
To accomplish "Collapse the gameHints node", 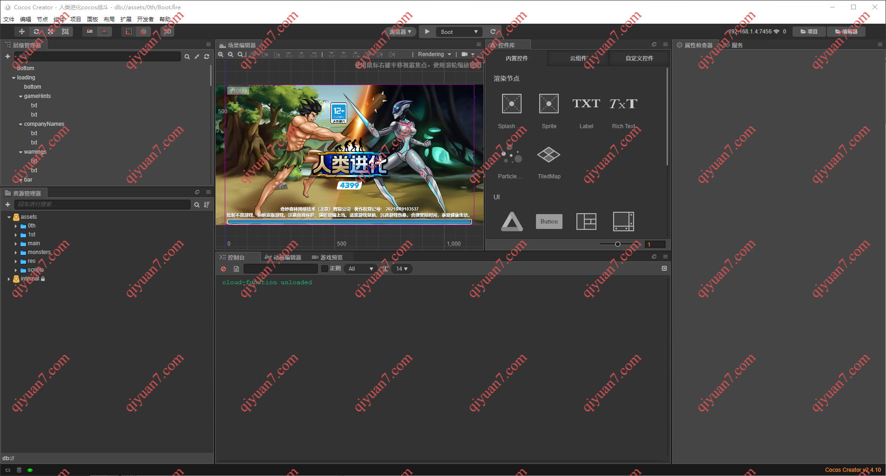I will pyautogui.click(x=21, y=97).
